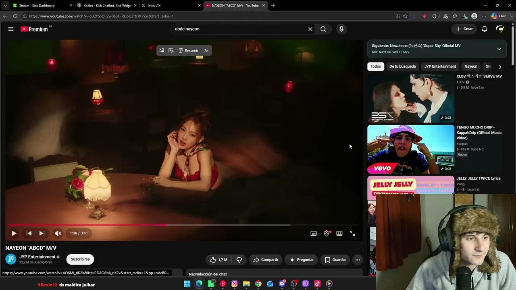Reload the current page
The image size is (516, 290).
pos(15,16)
